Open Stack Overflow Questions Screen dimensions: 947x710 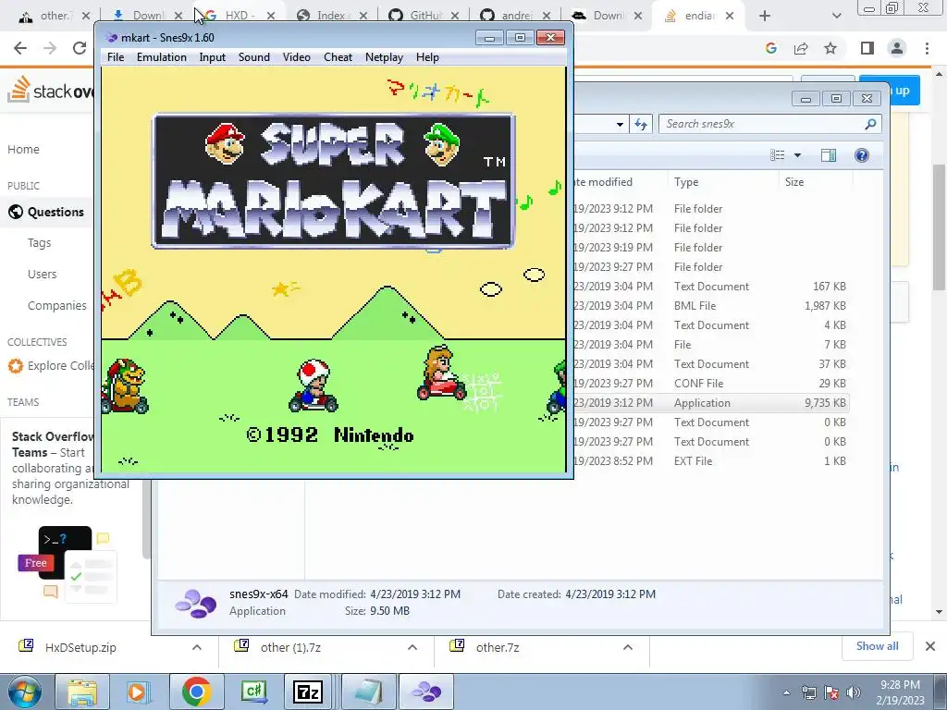click(55, 212)
